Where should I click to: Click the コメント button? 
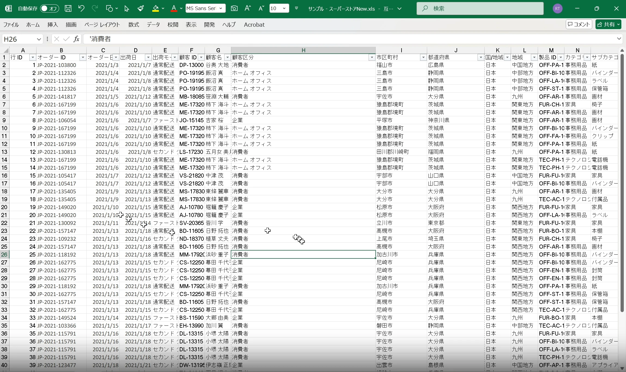click(579, 25)
